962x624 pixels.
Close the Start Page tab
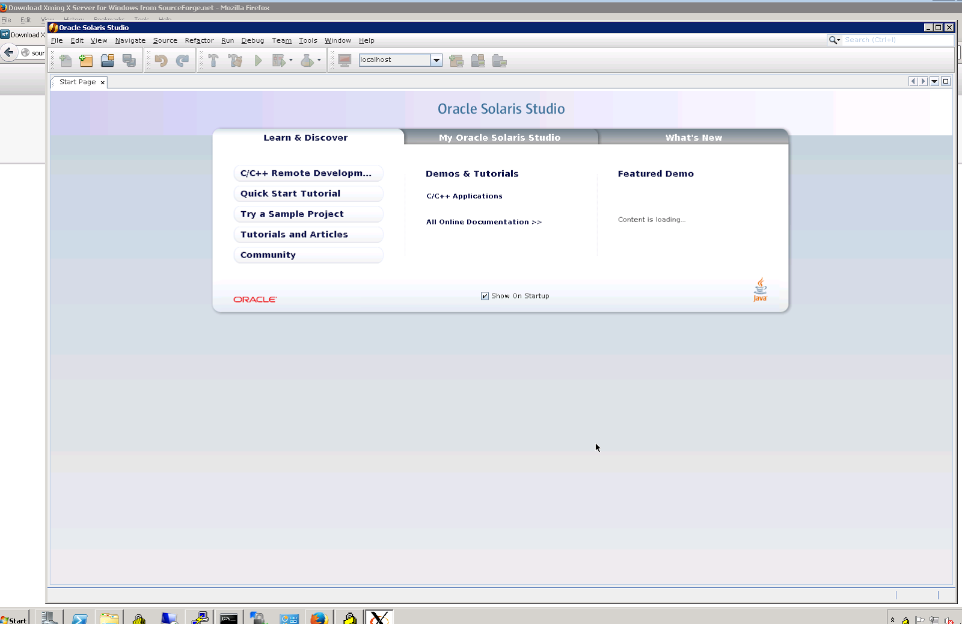(x=102, y=82)
